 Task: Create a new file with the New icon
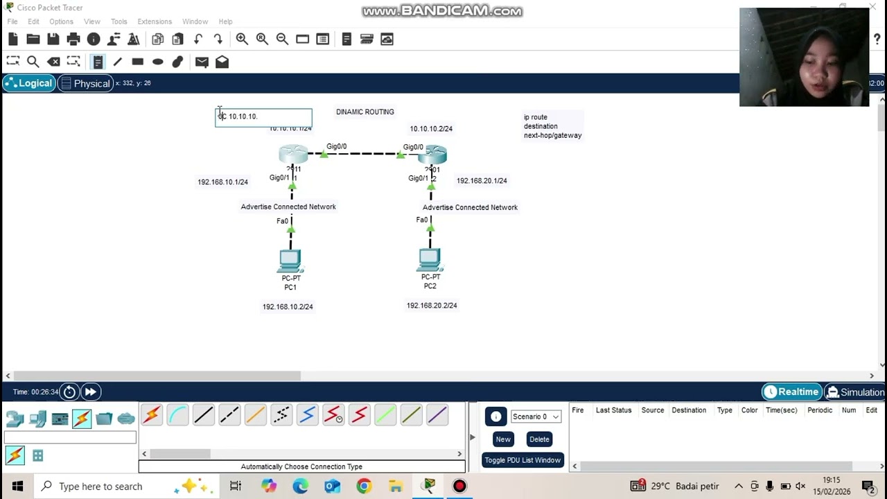tap(13, 40)
